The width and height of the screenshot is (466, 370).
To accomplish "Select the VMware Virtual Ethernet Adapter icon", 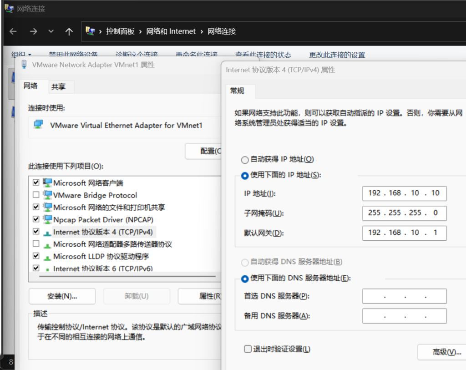I will (x=39, y=125).
